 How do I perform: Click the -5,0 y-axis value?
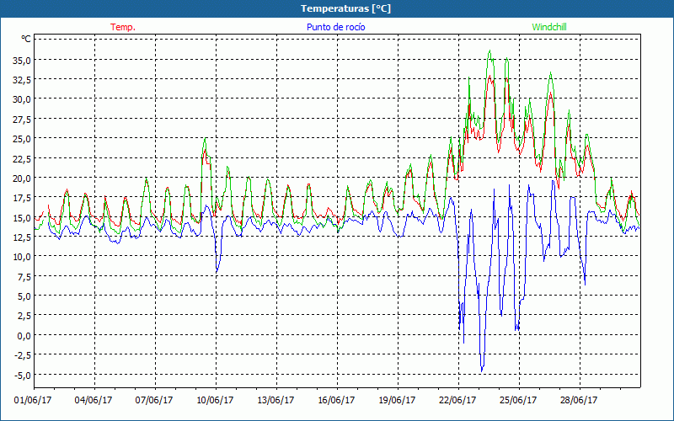coord(23,375)
